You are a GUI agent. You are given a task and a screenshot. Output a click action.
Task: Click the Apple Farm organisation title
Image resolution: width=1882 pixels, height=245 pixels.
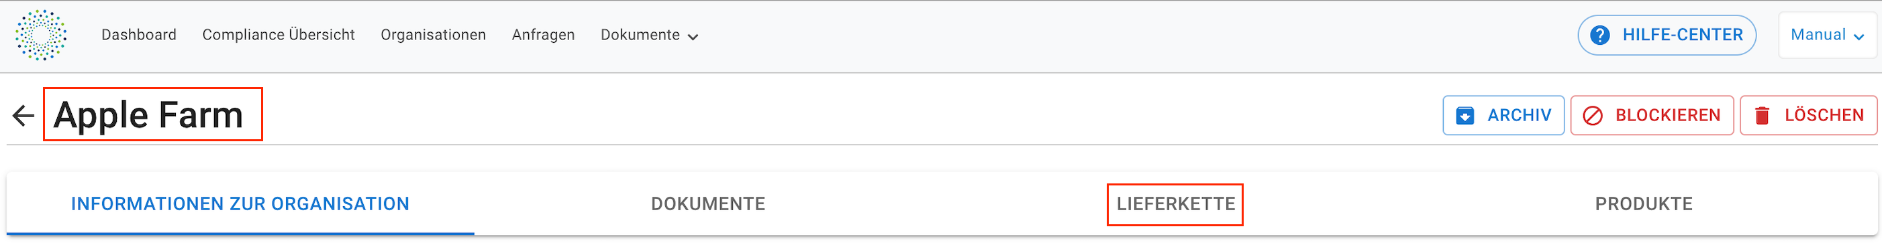pyautogui.click(x=148, y=115)
